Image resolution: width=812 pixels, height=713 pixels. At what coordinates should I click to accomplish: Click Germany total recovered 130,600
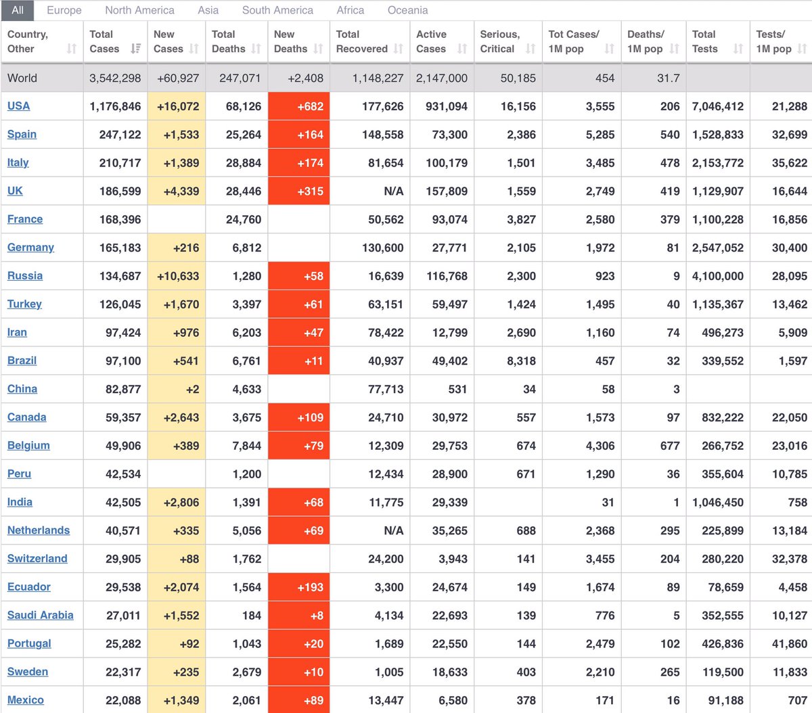382,248
